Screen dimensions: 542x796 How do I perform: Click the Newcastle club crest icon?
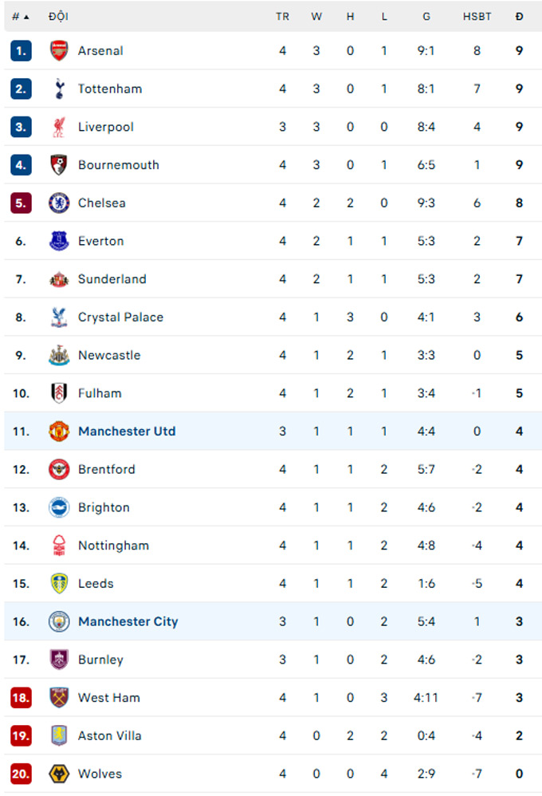59,355
